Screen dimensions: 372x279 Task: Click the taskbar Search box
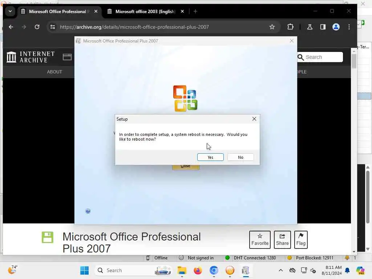coord(134,270)
